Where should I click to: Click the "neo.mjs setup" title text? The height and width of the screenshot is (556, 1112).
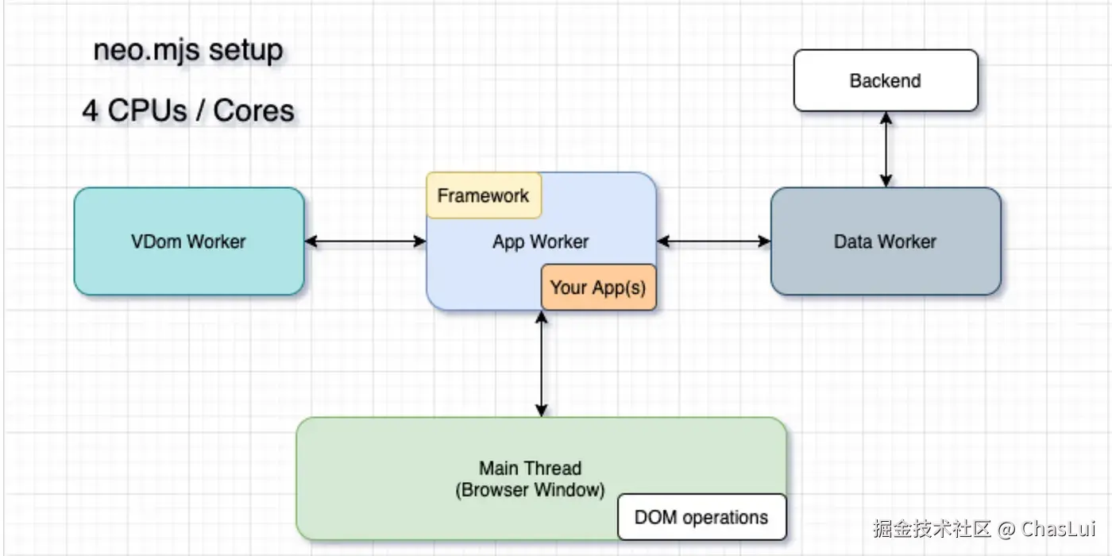[188, 51]
